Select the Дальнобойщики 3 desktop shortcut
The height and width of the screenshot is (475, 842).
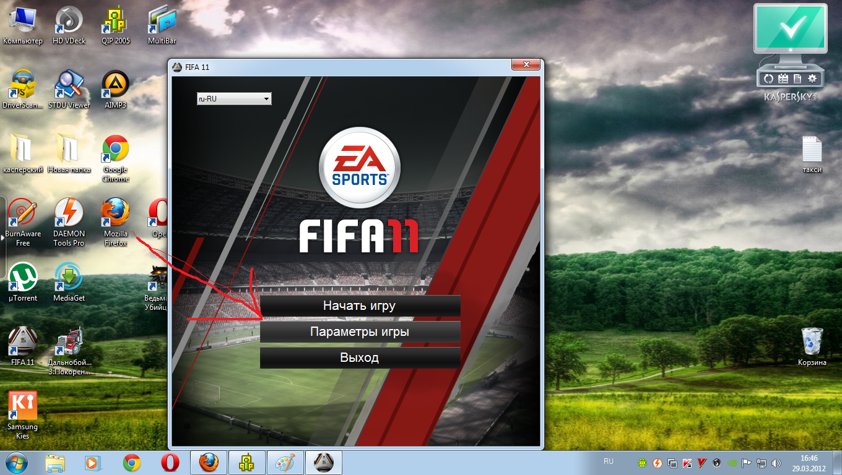(x=69, y=351)
